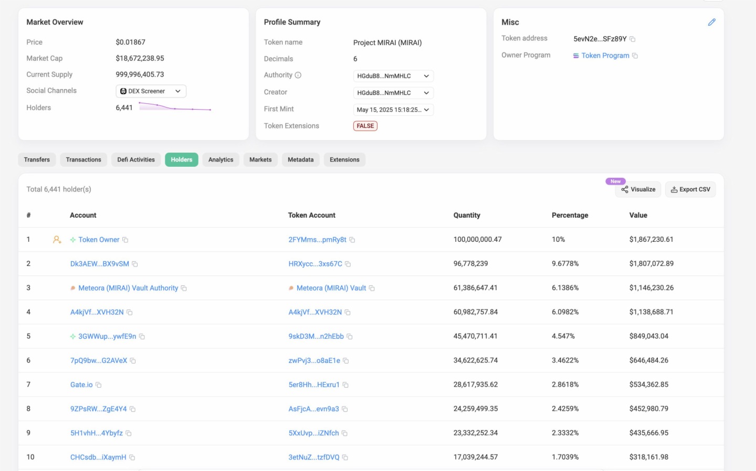Click the Visualize button
756x471 pixels.
tap(638, 189)
